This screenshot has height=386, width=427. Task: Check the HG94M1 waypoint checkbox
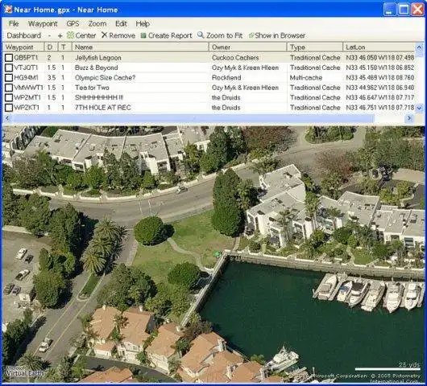[x=9, y=77]
